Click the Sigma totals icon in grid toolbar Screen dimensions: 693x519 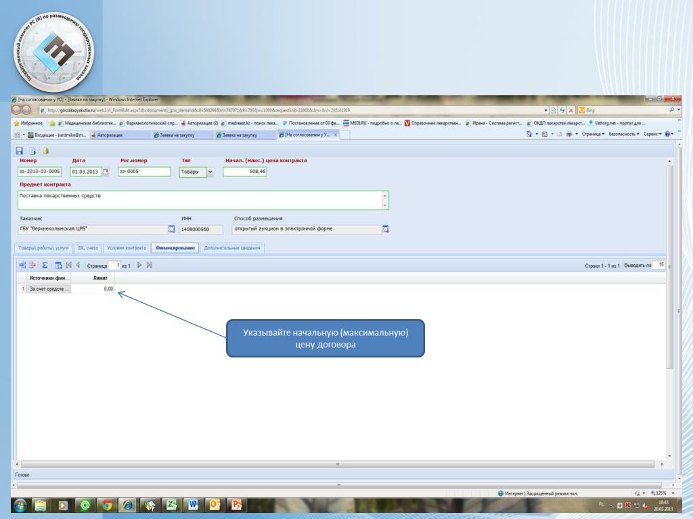[45, 265]
